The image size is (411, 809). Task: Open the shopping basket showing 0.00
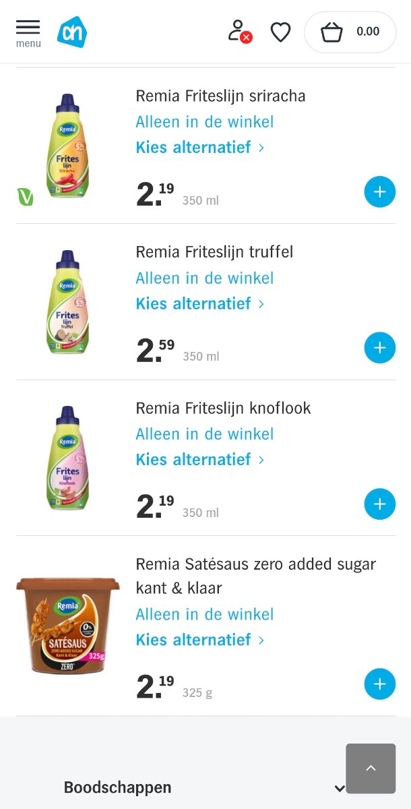click(350, 32)
